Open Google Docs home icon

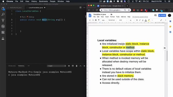(90, 15)
